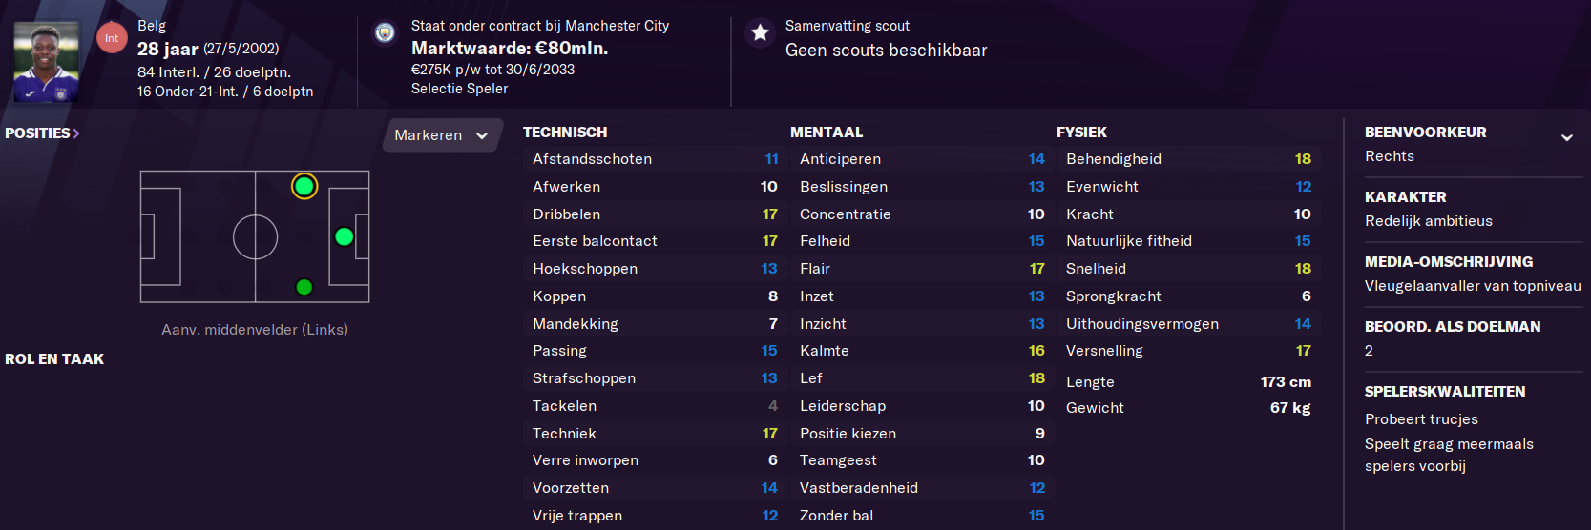
Task: Click the Flair attribute row
Action: [x=922, y=269]
